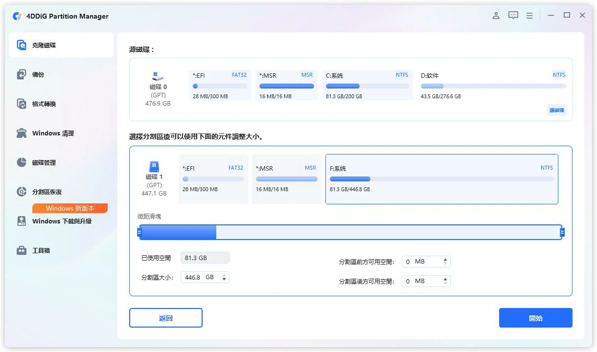Screen dimensions: 597x352
Task: Maximize the Partition Manager window
Action: pyautogui.click(x=567, y=16)
